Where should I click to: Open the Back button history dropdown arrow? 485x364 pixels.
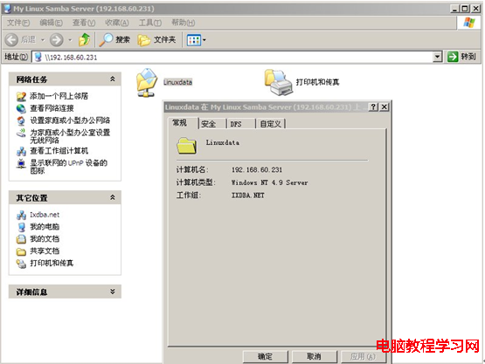tap(43, 40)
